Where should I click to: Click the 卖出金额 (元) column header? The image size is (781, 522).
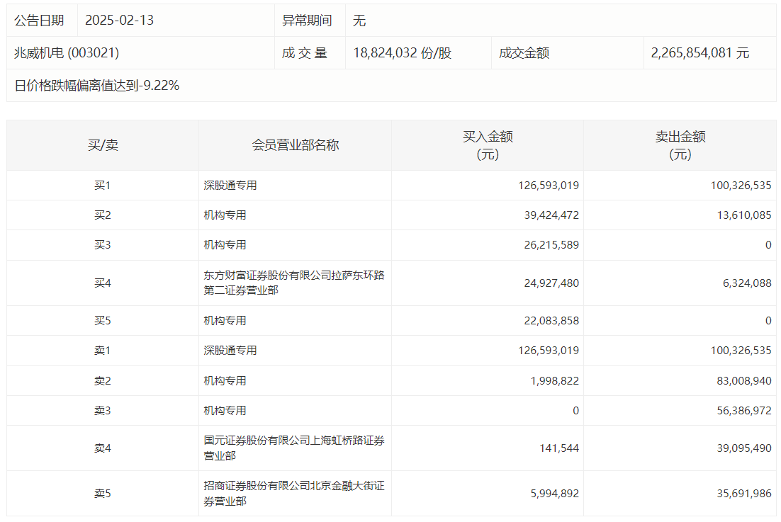point(680,145)
